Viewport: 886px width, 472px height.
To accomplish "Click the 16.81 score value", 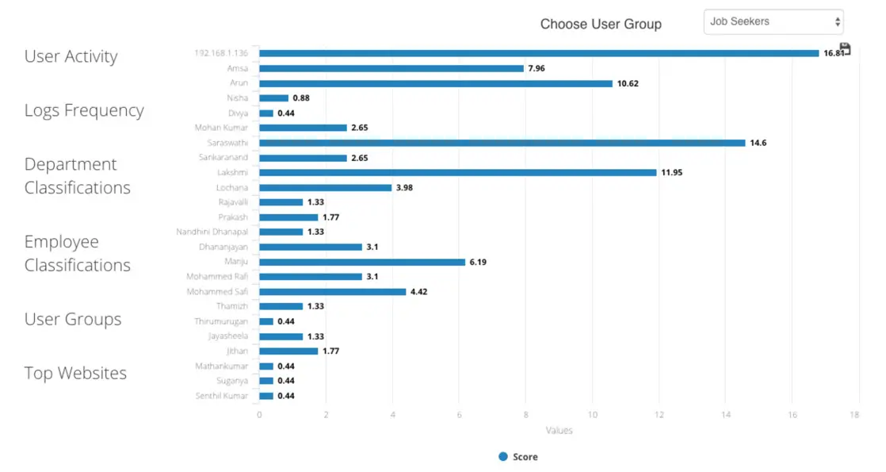I will pyautogui.click(x=832, y=53).
